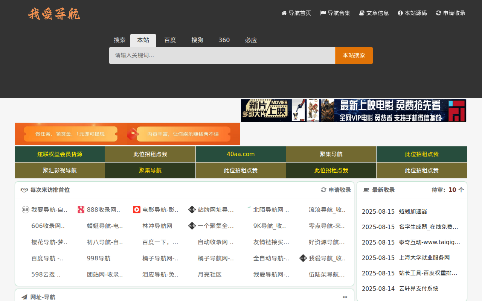The height and width of the screenshot is (301, 482).
Task: Click the orange 本站搜索 button
Action: pyautogui.click(x=354, y=55)
